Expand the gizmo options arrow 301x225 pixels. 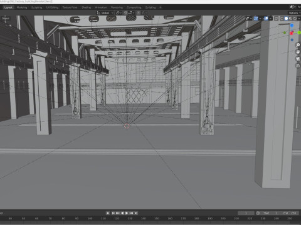click(x=260, y=18)
